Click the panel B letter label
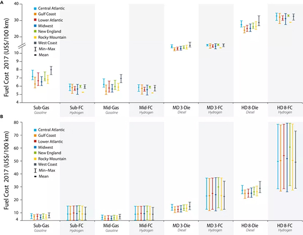 coord(3,118)
